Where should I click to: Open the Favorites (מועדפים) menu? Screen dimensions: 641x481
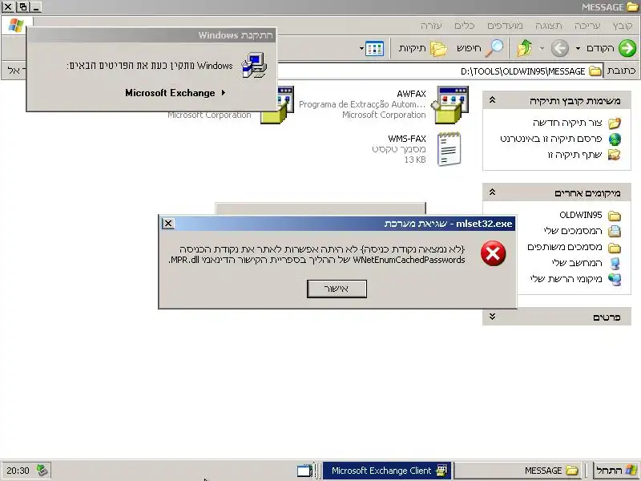505,26
